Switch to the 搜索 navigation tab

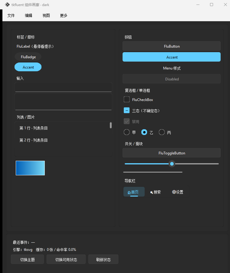pyautogui.click(x=156, y=192)
